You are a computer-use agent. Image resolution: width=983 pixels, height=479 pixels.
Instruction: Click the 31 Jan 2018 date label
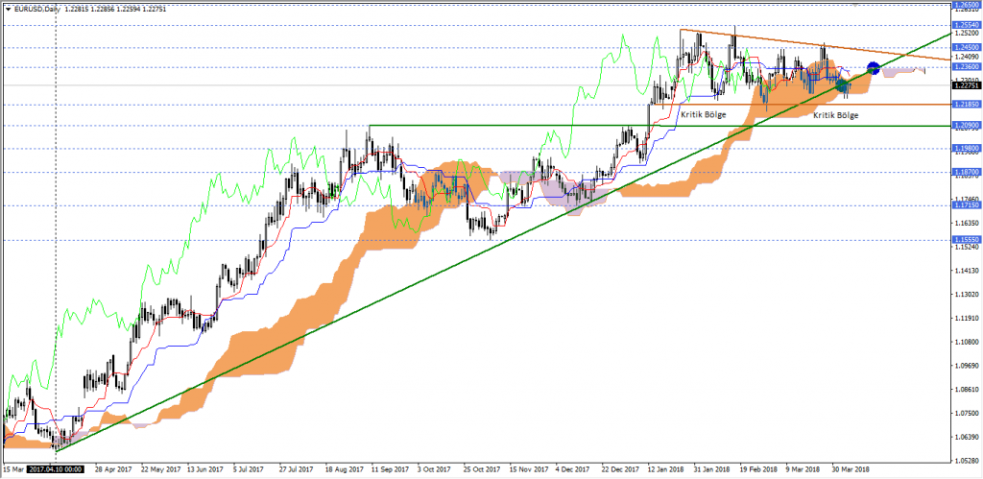click(711, 469)
